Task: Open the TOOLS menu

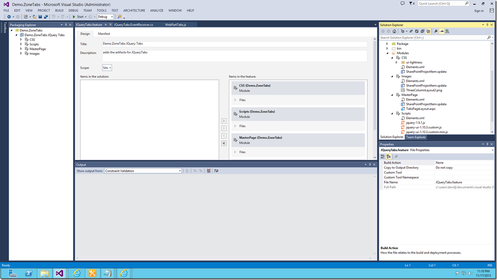Action: pyautogui.click(x=102, y=11)
